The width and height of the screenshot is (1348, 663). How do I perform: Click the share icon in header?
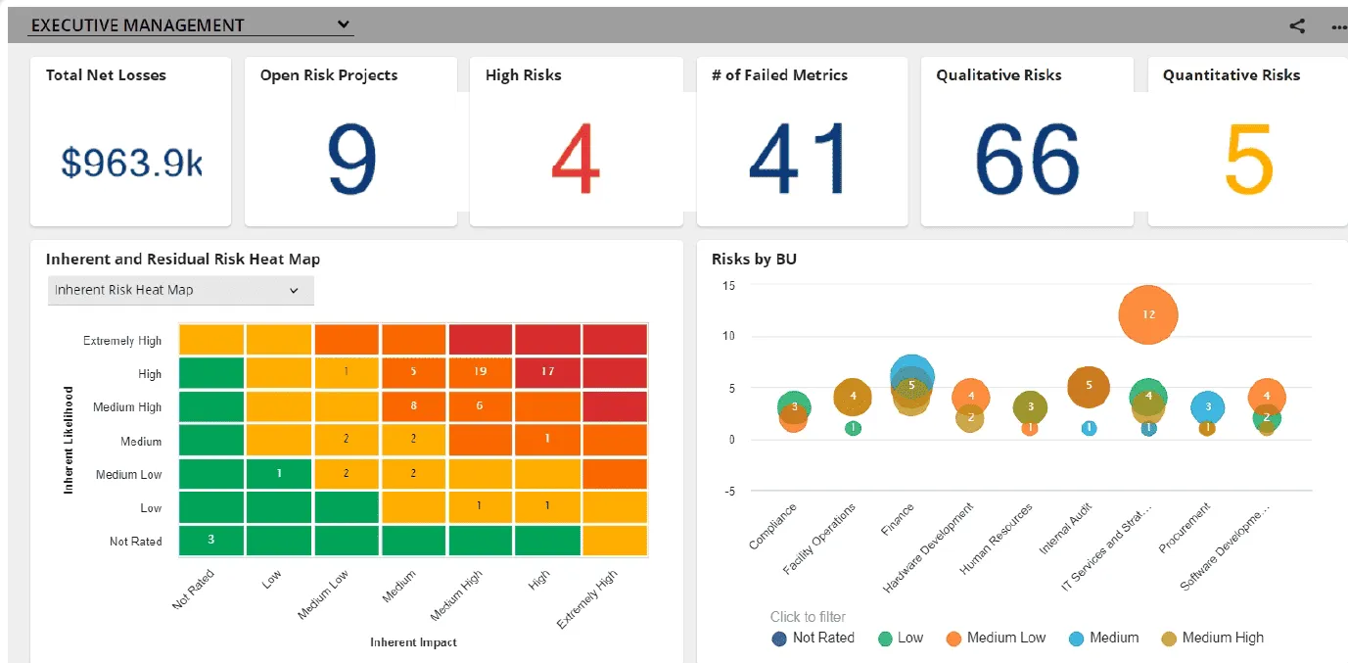[1297, 26]
